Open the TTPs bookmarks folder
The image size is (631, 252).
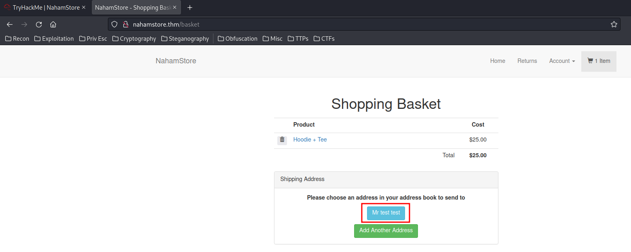[x=298, y=39]
